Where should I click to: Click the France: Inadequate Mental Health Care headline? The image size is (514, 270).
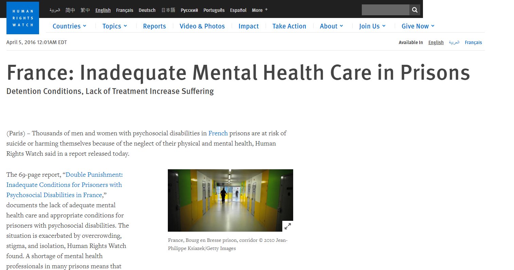coord(238,73)
